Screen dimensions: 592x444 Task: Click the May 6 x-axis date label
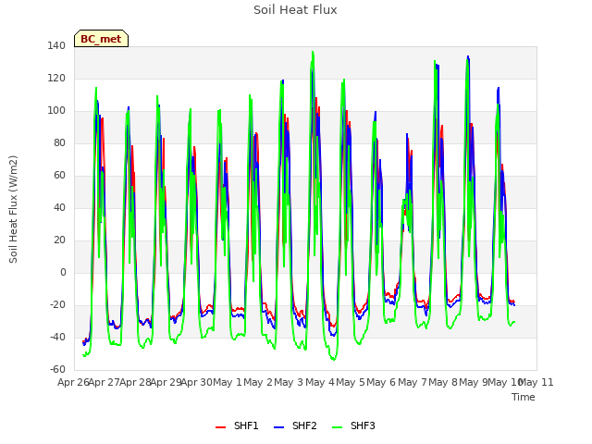tap(381, 382)
